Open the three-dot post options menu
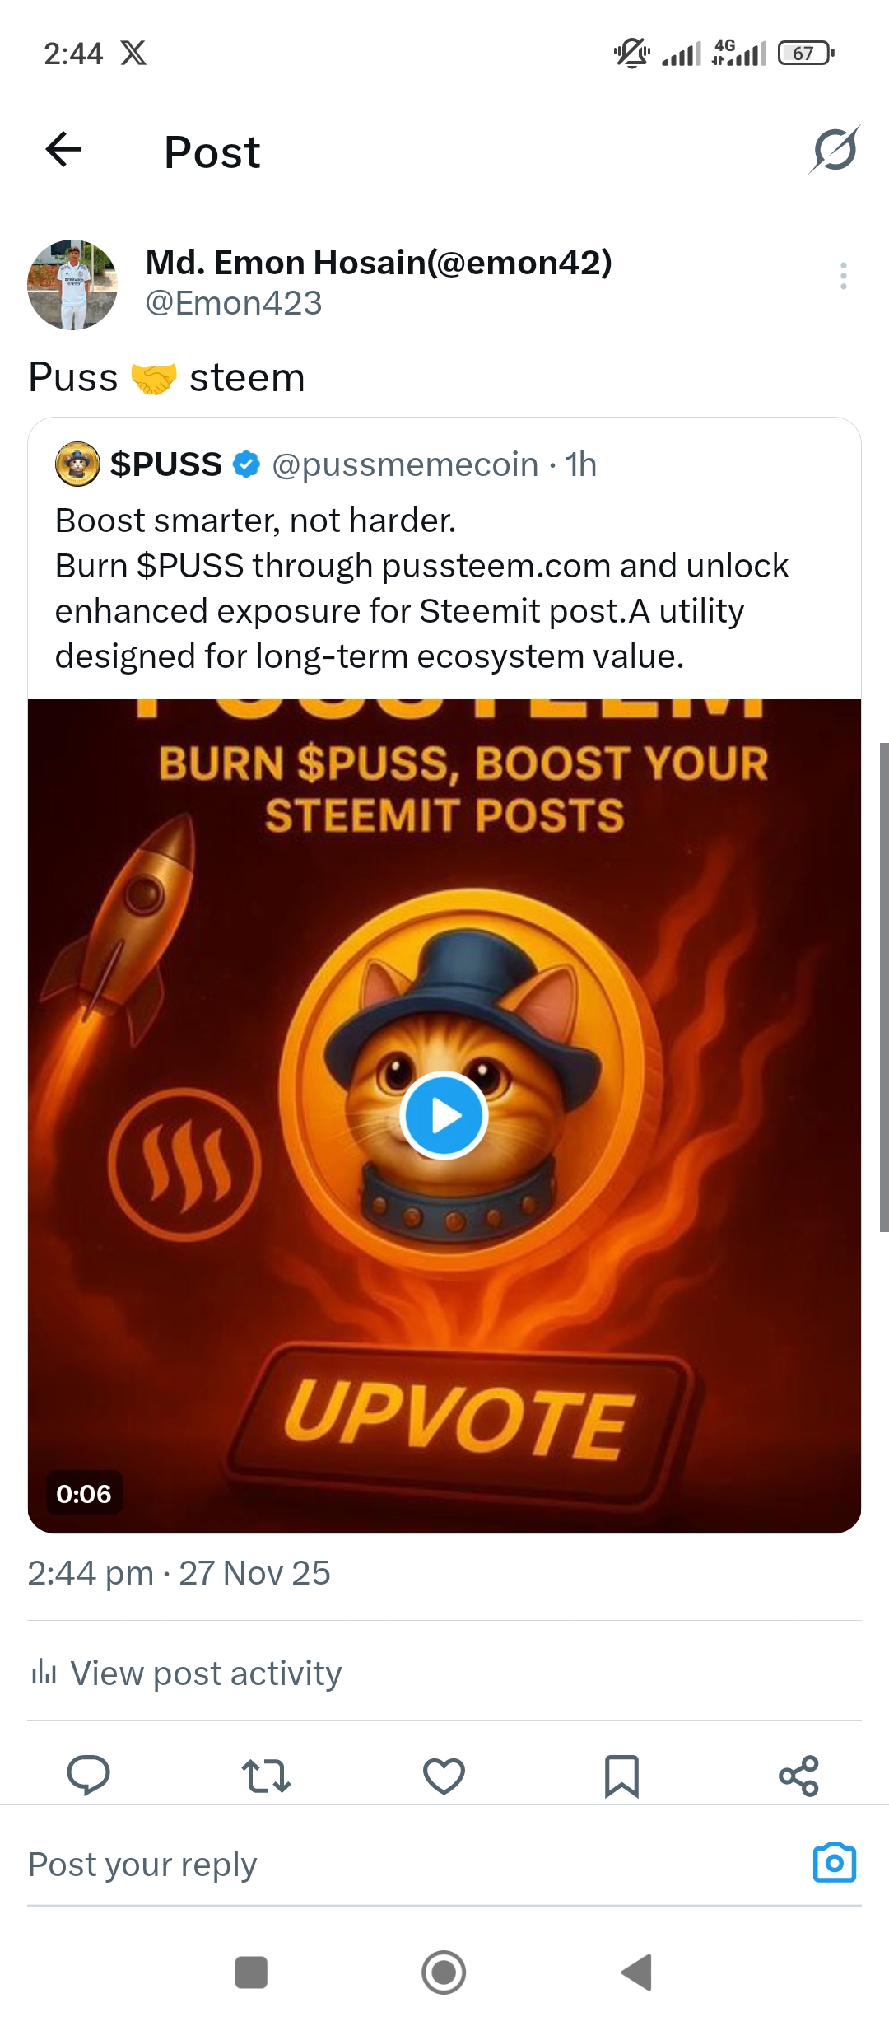The width and height of the screenshot is (889, 2026). click(x=844, y=276)
